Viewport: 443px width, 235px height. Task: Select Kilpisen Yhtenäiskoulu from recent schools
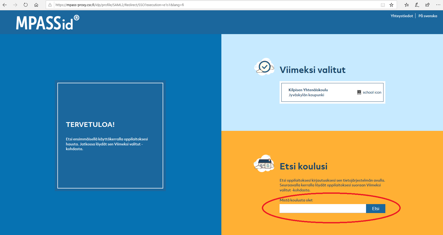pyautogui.click(x=308, y=92)
